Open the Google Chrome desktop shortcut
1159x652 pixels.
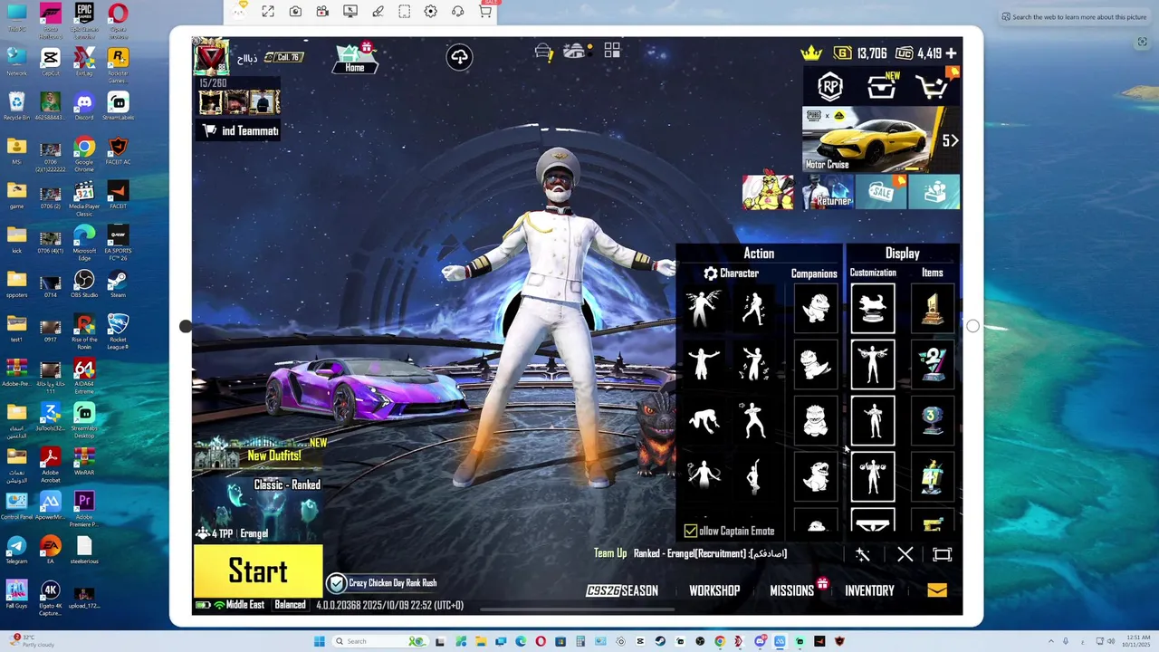click(84, 154)
